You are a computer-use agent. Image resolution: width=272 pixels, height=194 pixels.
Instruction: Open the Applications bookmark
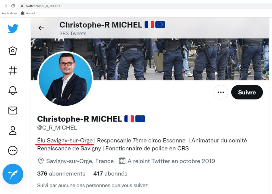10,13
